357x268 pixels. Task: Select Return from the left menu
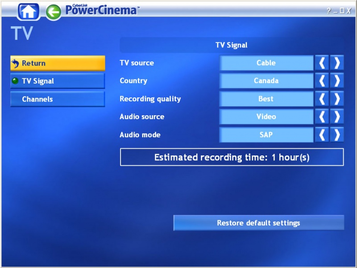tap(57, 63)
